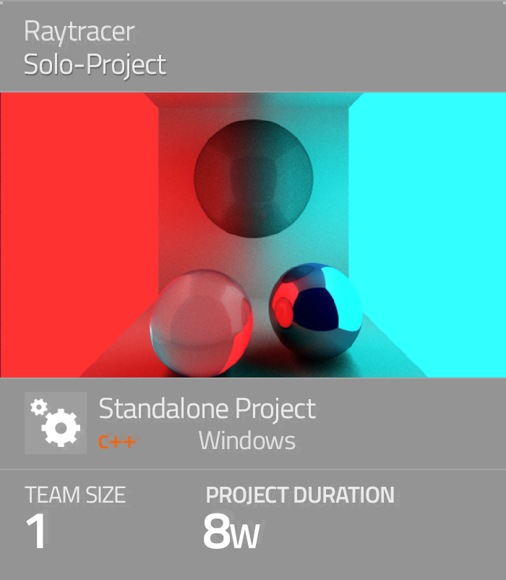
Task: Click the reflective chrome sphere
Action: click(x=315, y=310)
